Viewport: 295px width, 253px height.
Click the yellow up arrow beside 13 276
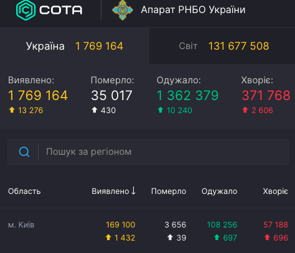pos(12,110)
